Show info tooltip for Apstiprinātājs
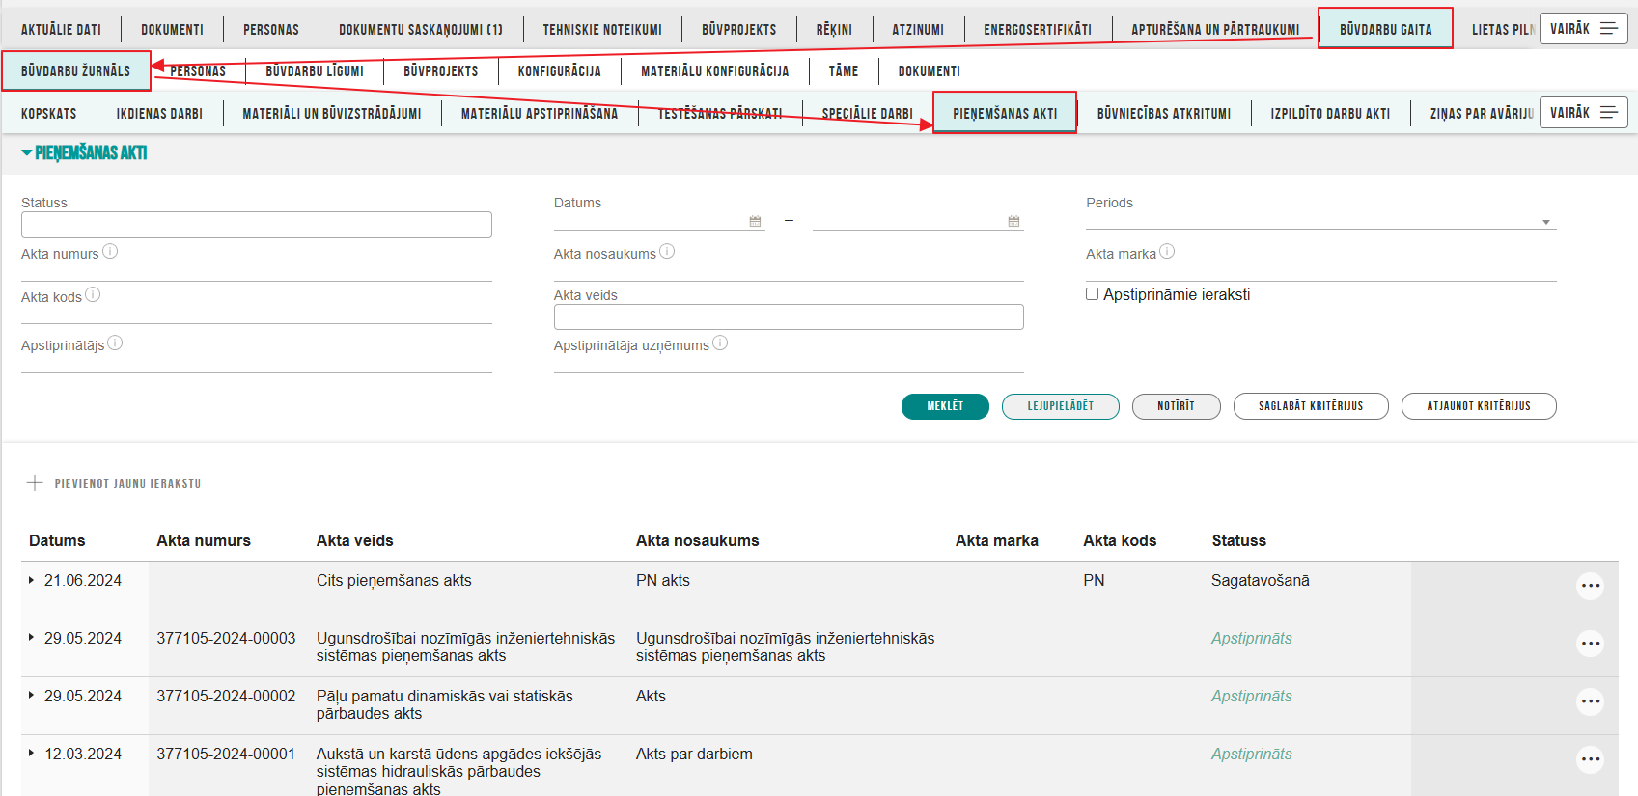This screenshot has height=796, width=1638. pyautogui.click(x=115, y=343)
